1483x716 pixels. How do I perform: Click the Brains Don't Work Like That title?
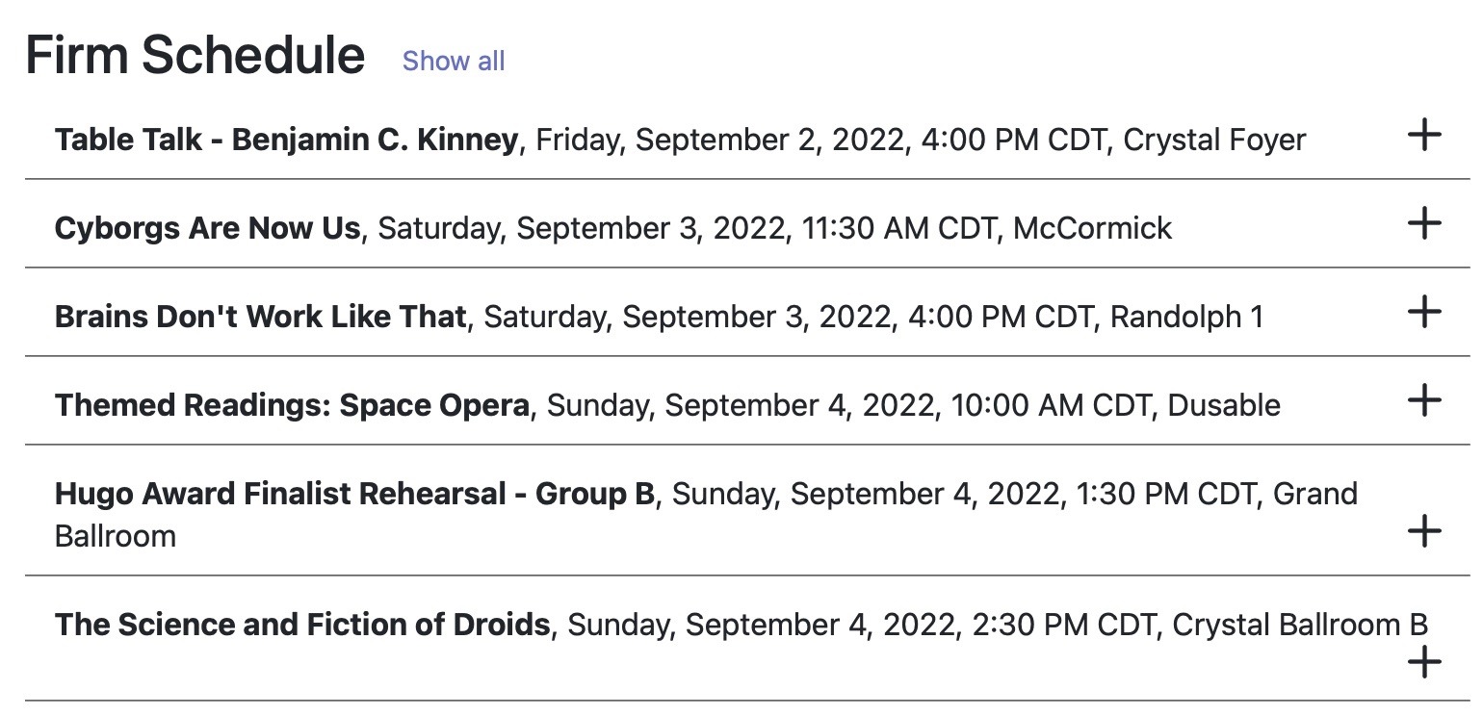pos(260,317)
